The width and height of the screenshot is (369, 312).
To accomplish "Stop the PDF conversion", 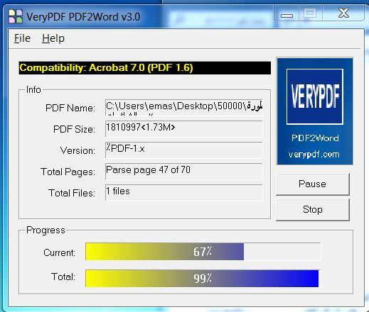I will coord(313,210).
